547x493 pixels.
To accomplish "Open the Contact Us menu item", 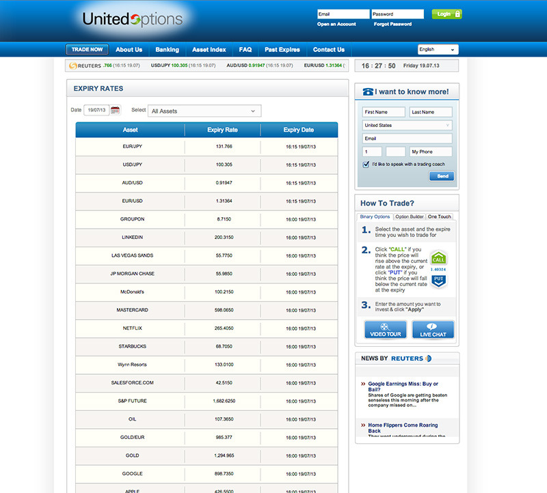I will [x=329, y=49].
